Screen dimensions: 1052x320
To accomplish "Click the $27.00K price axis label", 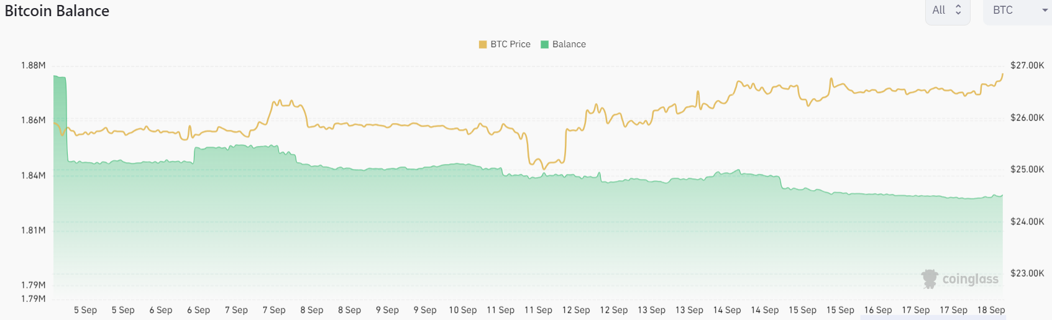I will (x=1027, y=65).
